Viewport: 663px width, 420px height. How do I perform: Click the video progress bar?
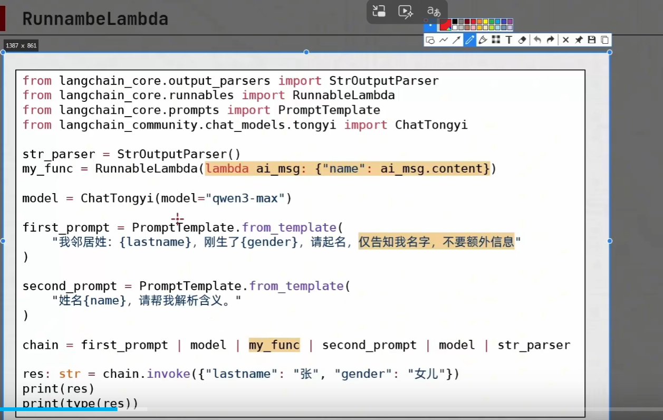coord(331,409)
